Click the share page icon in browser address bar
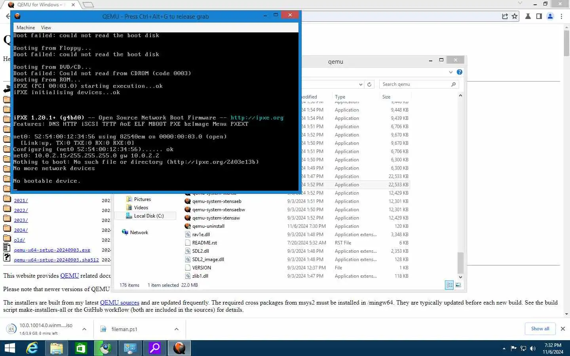570x356 pixels. click(x=505, y=16)
